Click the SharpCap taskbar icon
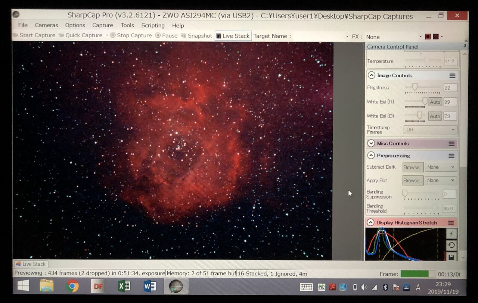Viewport: 478px width, 303px height. (x=176, y=286)
